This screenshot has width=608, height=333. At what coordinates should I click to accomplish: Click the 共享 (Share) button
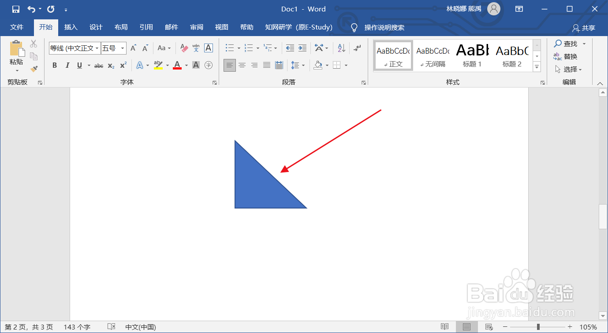coord(584,28)
